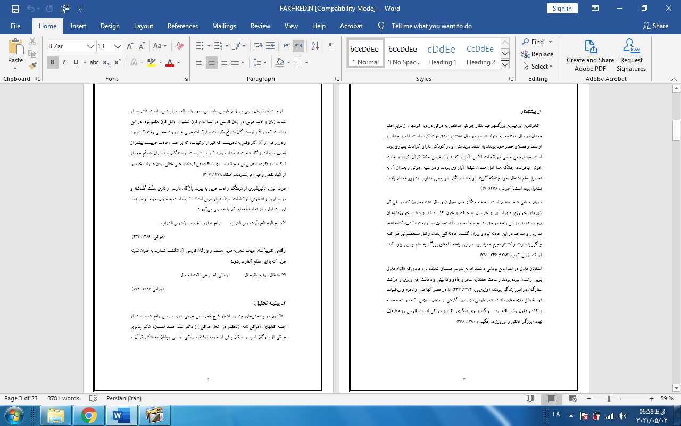Click the Request Signatures icon

(631, 55)
